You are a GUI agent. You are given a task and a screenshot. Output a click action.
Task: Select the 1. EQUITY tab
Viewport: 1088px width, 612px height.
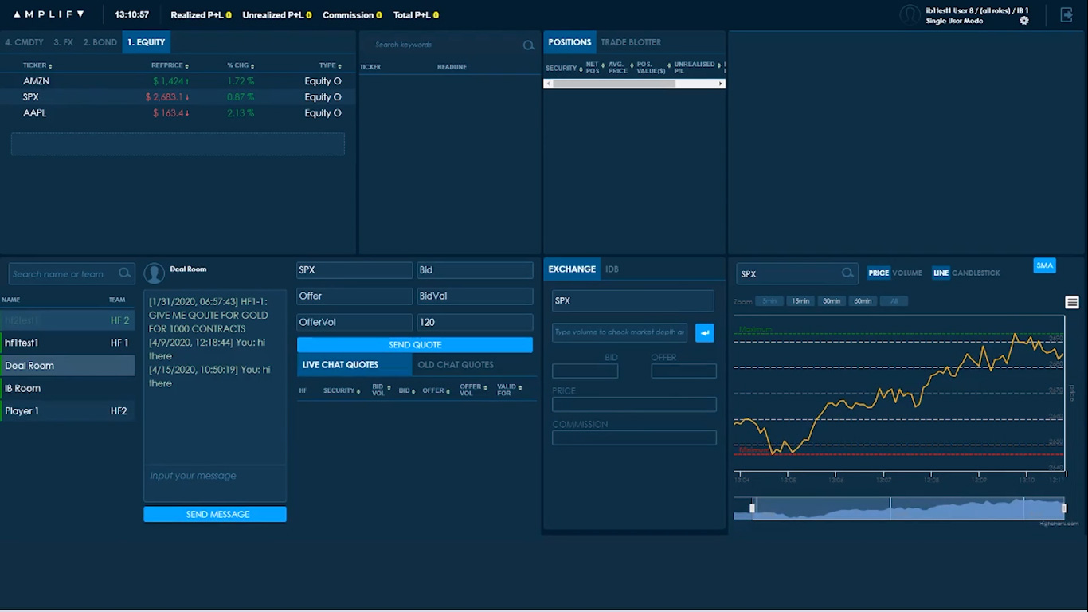coord(146,42)
